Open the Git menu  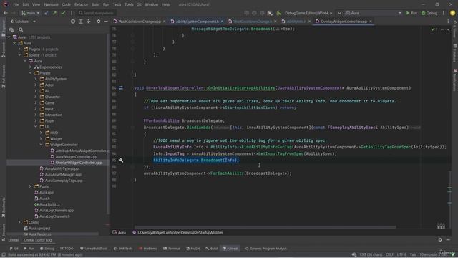(x=139, y=5)
